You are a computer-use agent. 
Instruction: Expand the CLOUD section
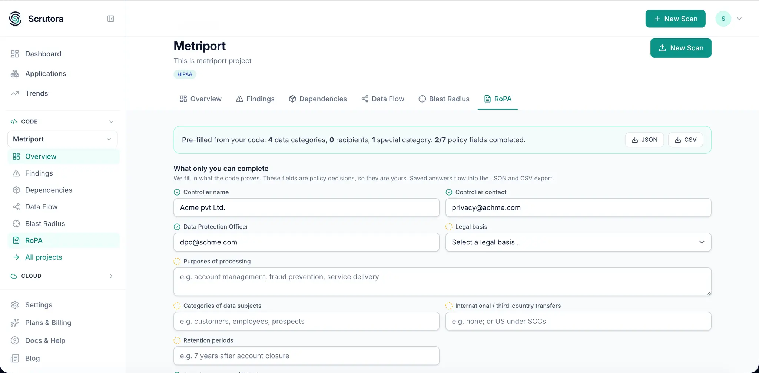[111, 276]
